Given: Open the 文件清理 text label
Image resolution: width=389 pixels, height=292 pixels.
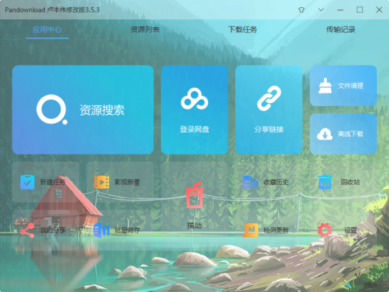Looking at the screenshot, I should [350, 86].
